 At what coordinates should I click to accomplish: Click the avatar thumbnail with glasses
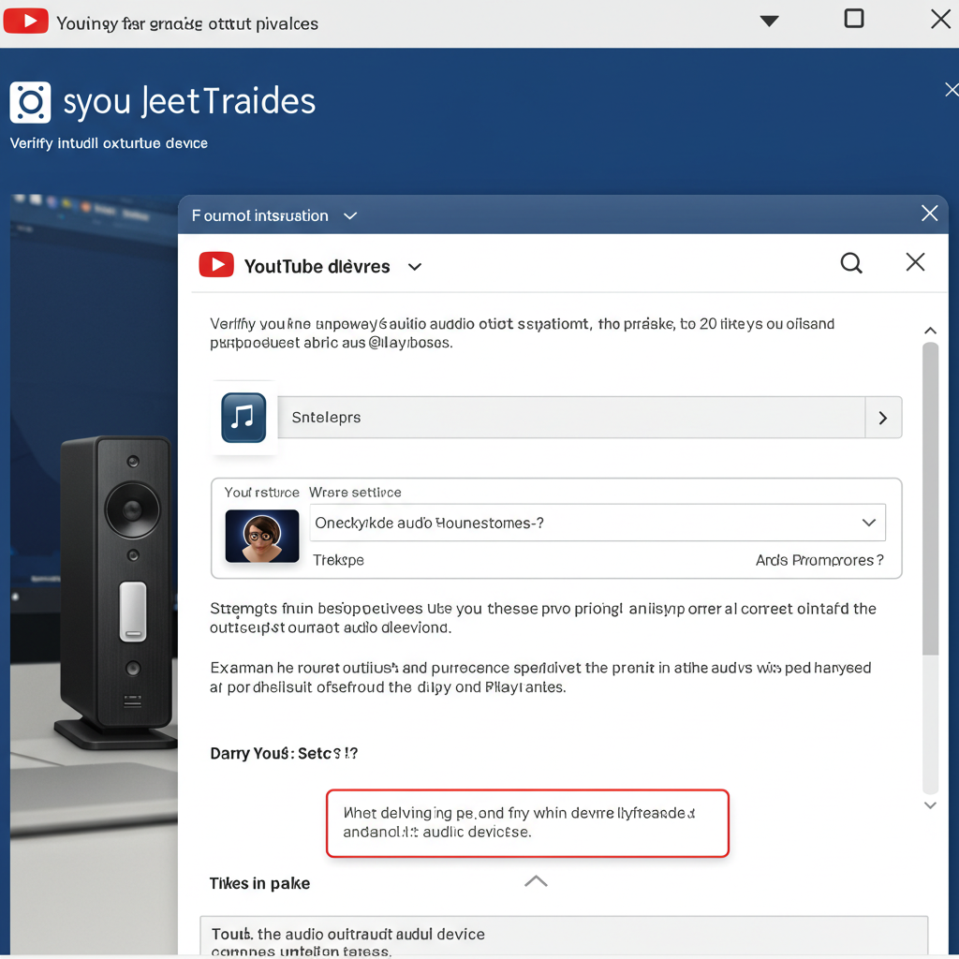point(262,536)
